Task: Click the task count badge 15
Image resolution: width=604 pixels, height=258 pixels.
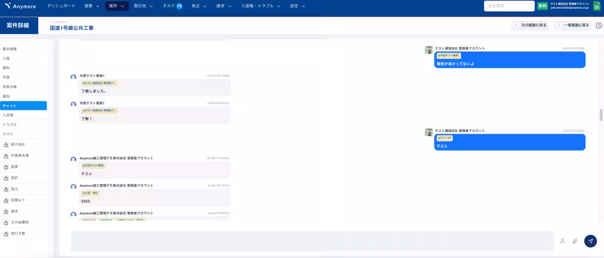Action: point(179,6)
